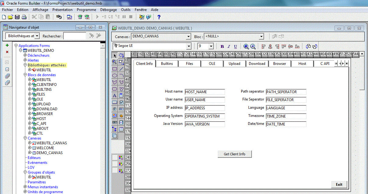Toggle bold formatting with the B icon
Viewport: 368px width, 194px height.
pyautogui.click(x=222, y=46)
